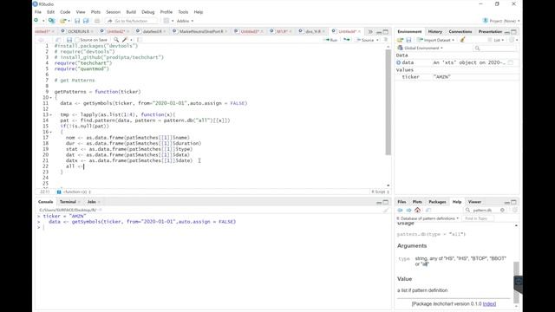Clear console with the broom icon
Screen dimensions: 555x312
[x=386, y=210]
